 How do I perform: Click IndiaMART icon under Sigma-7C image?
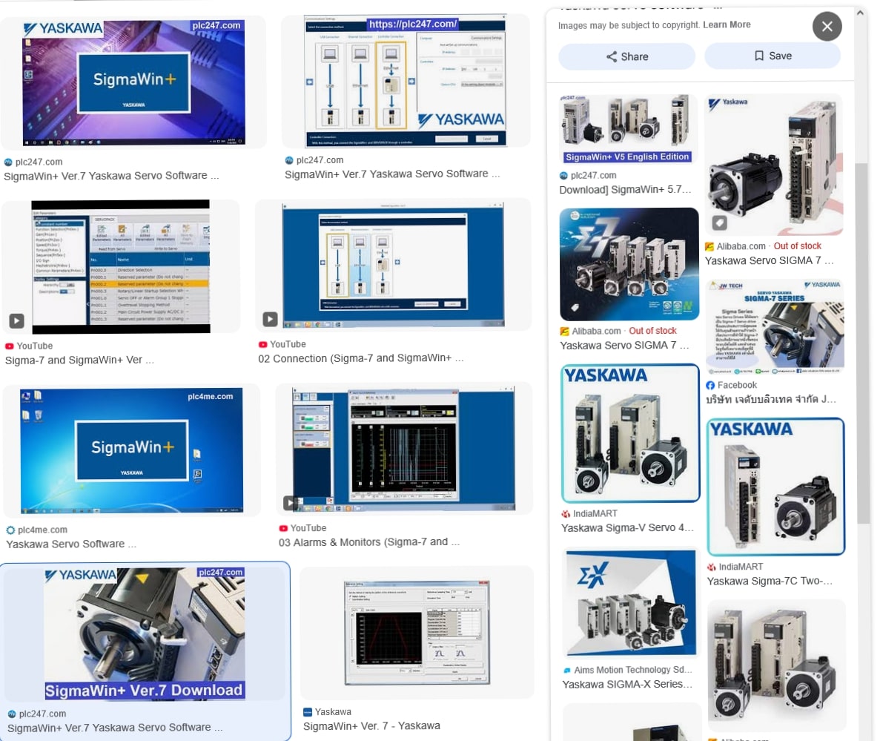pyautogui.click(x=712, y=567)
